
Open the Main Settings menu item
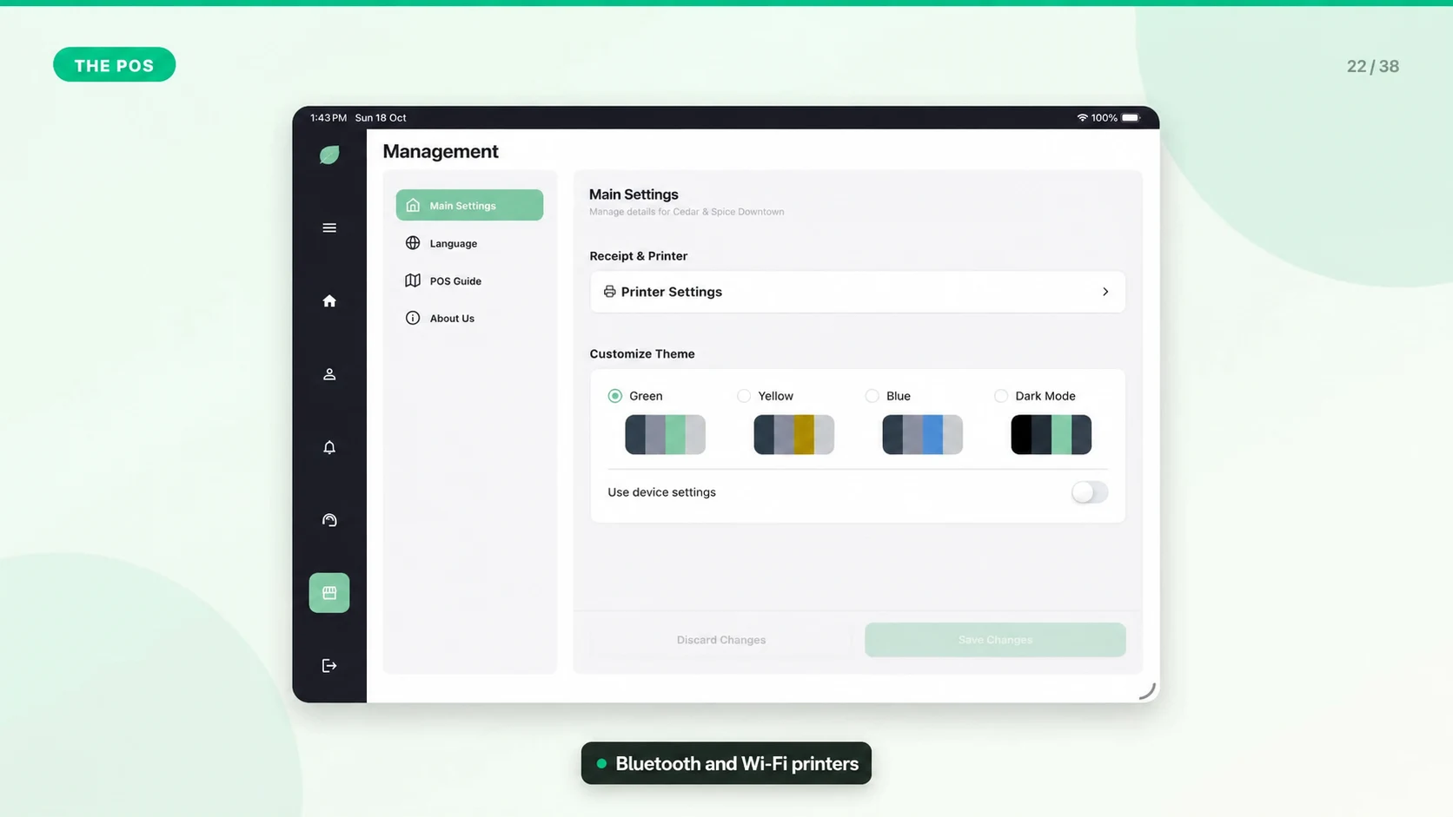point(469,206)
